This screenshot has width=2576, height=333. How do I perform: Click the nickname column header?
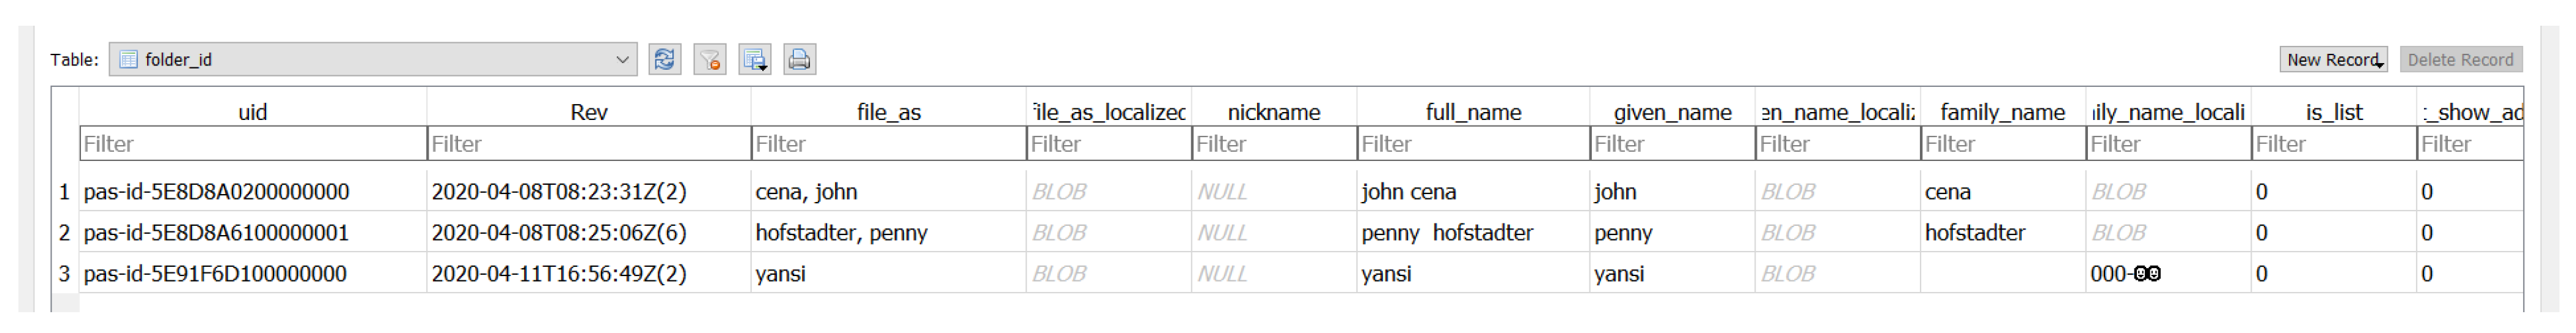click(1273, 113)
